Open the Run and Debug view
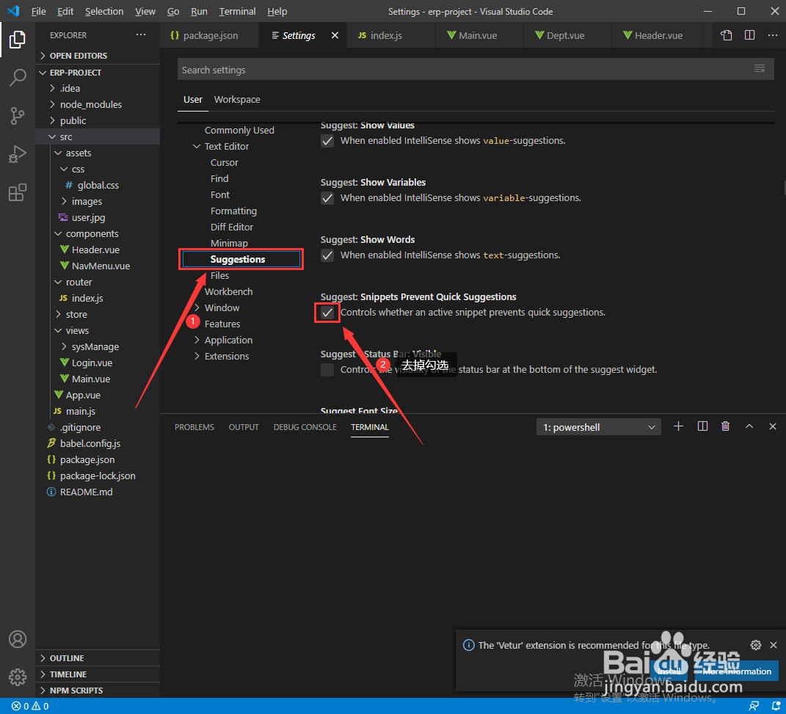The width and height of the screenshot is (786, 714). click(17, 154)
